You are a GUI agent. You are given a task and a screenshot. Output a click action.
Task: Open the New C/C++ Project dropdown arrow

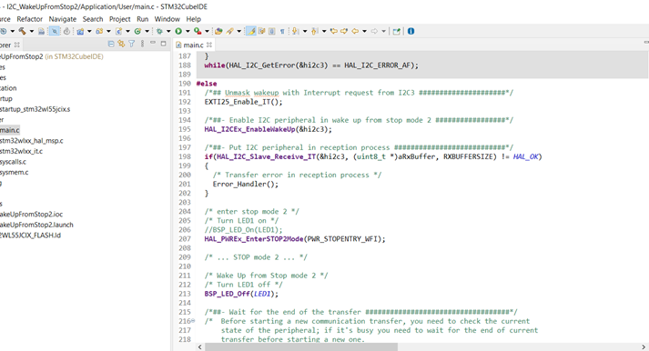tap(89, 31)
